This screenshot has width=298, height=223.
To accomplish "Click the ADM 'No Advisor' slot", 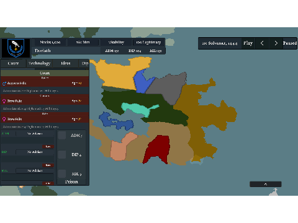I will pyautogui.click(x=35, y=134).
